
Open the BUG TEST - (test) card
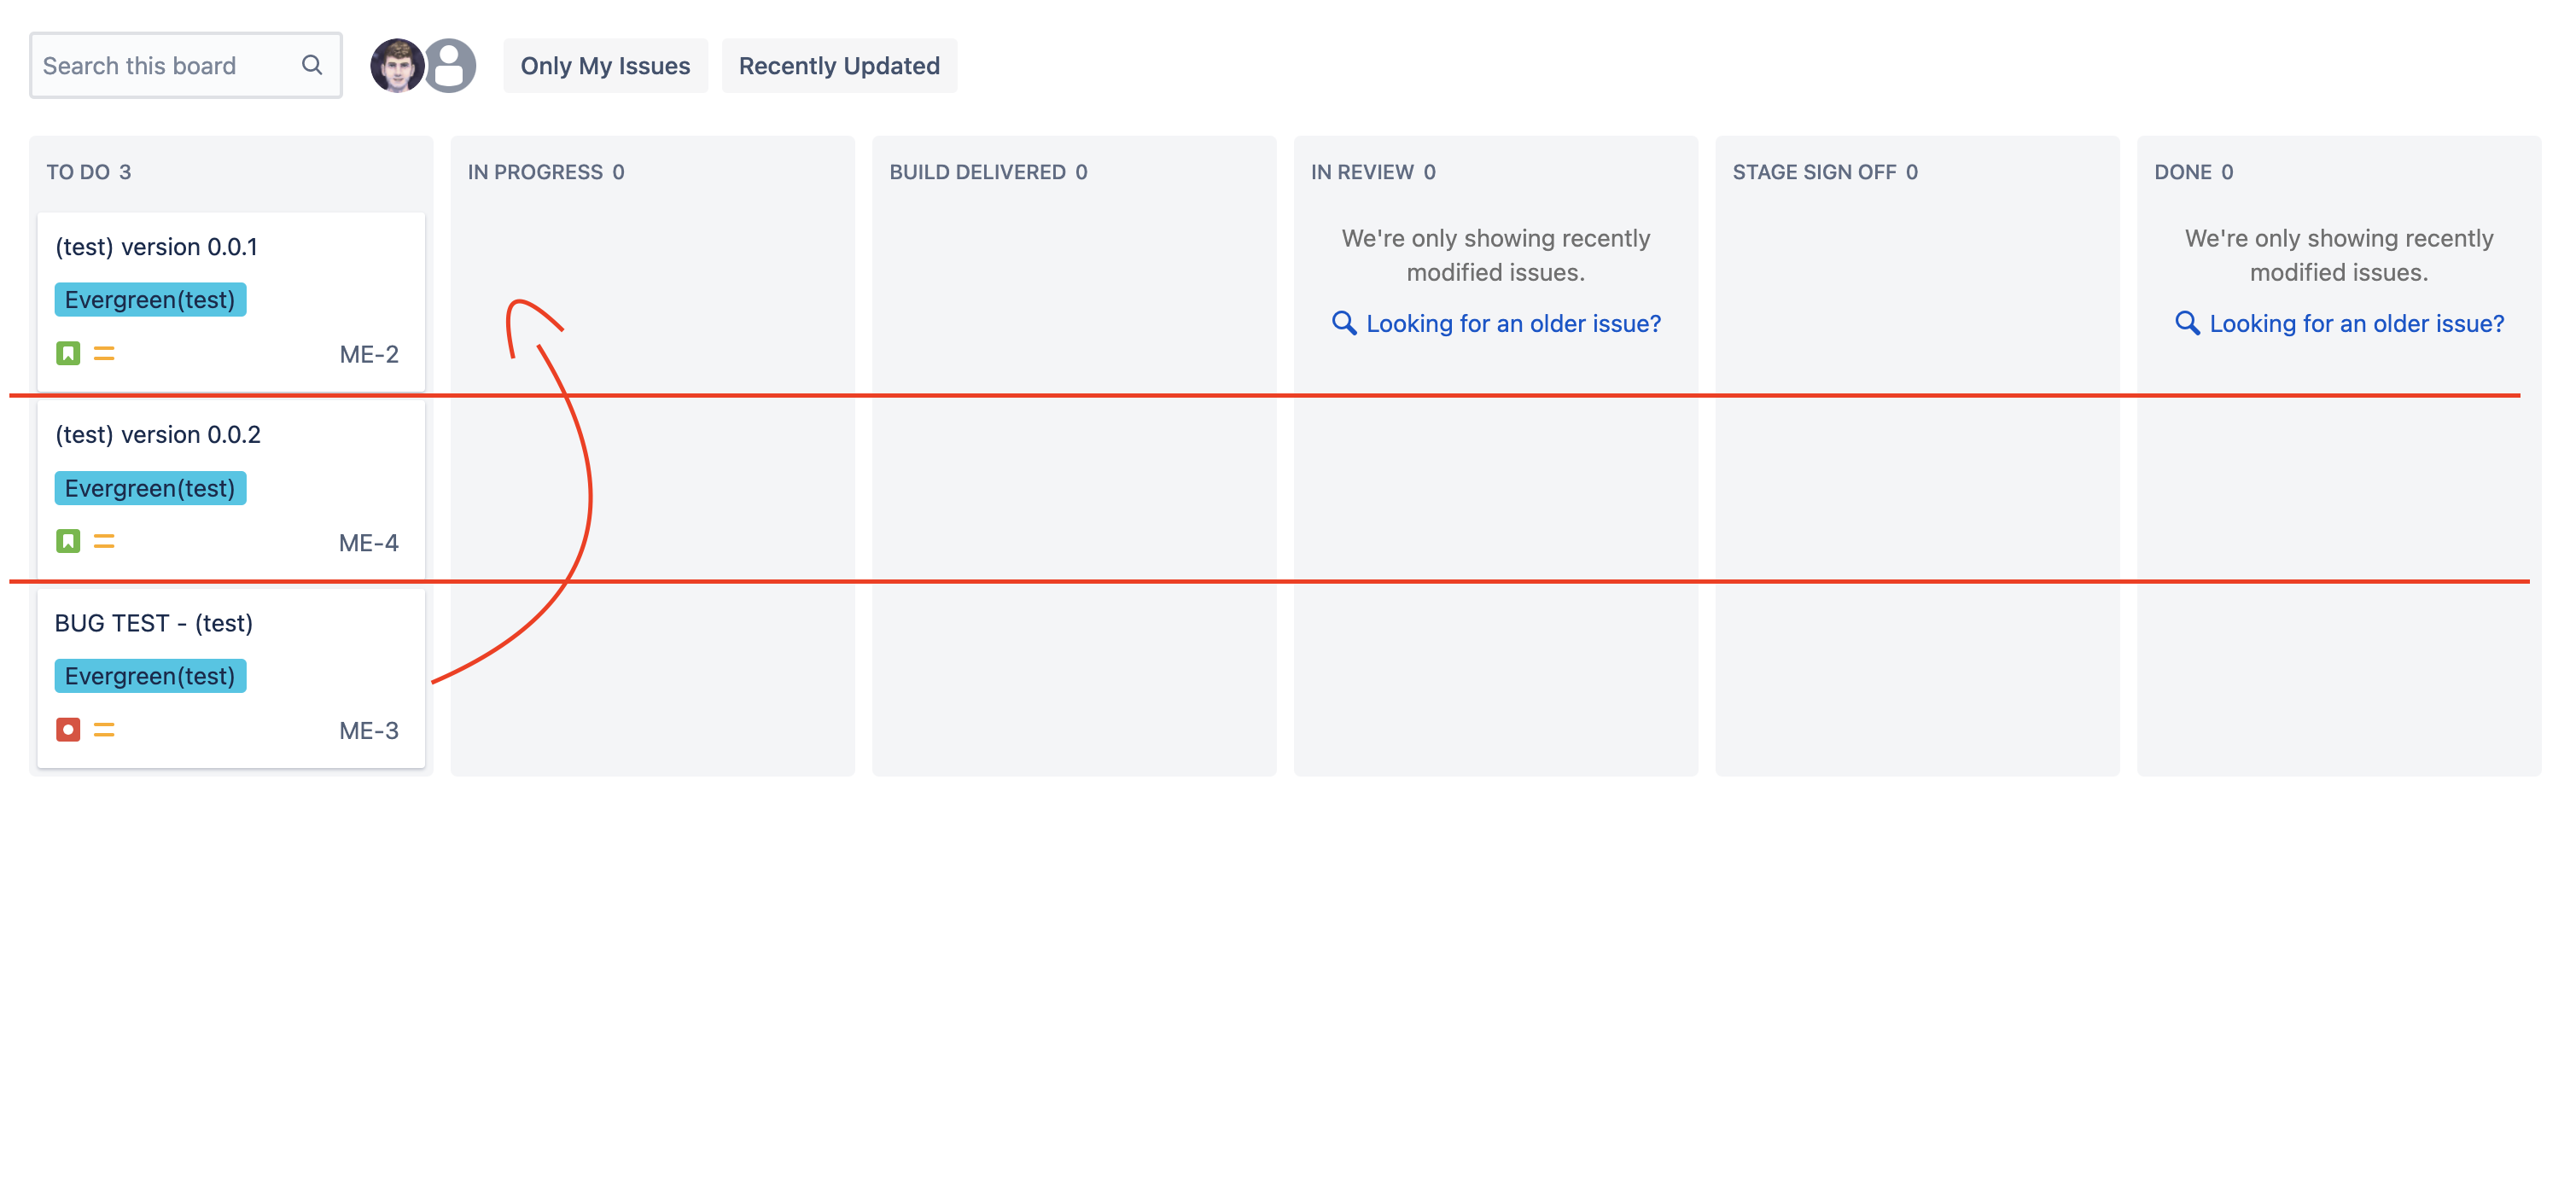point(231,678)
